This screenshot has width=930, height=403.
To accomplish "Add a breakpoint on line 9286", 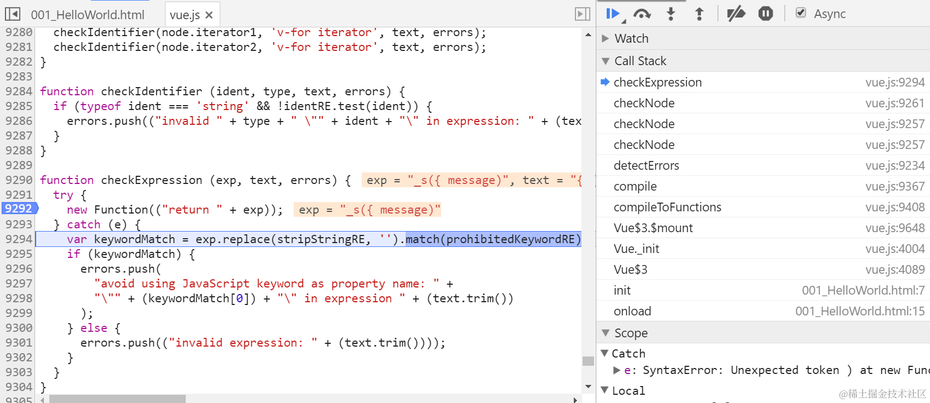I will coord(19,121).
